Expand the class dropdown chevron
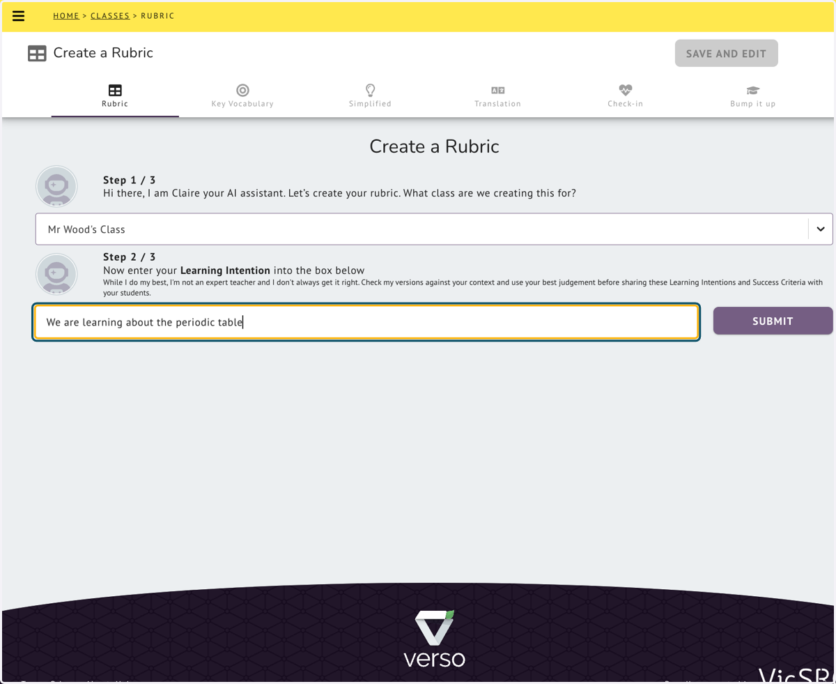Screen dimensions: 836x684 pyautogui.click(x=820, y=229)
